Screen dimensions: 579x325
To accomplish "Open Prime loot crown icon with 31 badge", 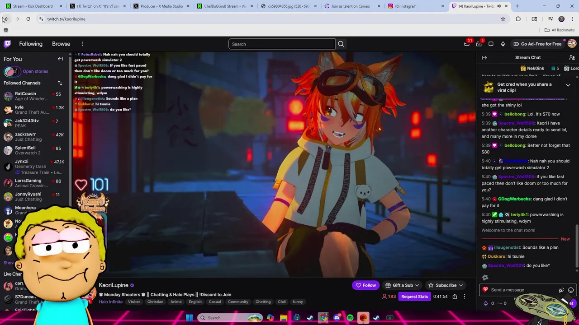I will coord(467,44).
